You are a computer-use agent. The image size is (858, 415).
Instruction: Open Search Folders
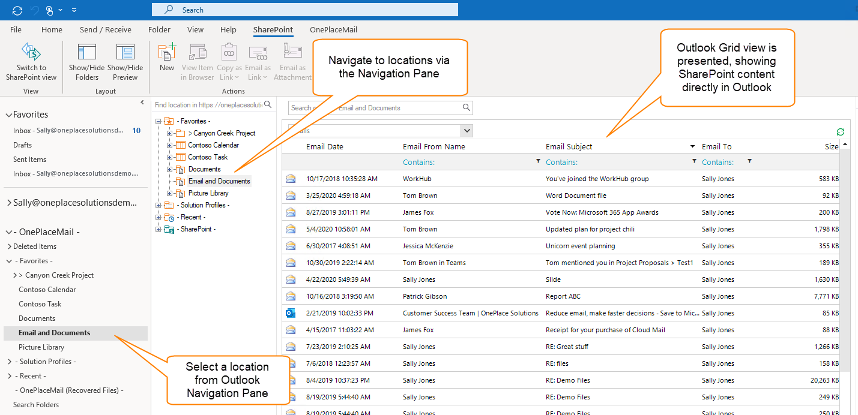(x=36, y=405)
